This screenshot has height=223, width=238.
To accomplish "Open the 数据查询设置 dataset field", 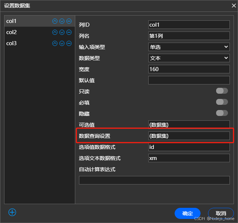I will click(x=189, y=136).
